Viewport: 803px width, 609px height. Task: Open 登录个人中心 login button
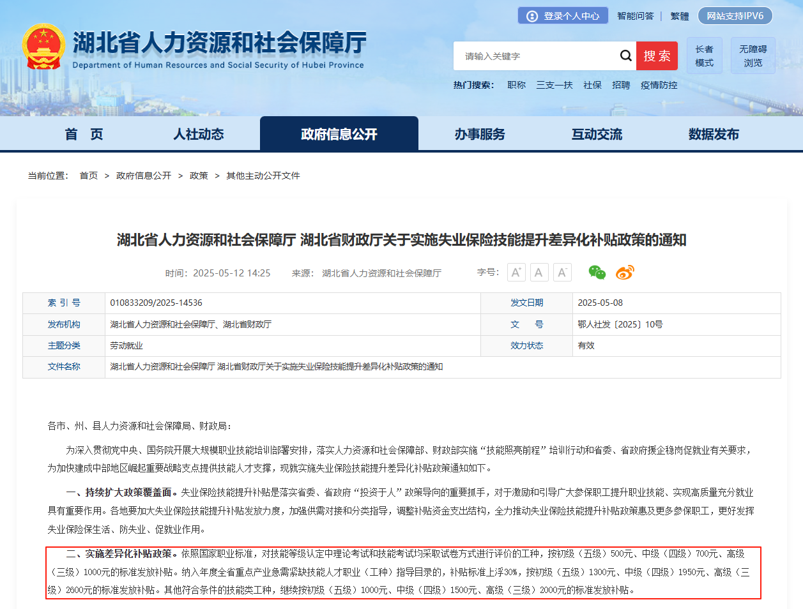pos(563,16)
